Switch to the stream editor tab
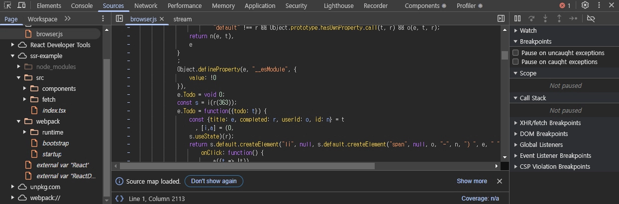Image resolution: width=619 pixels, height=204 pixels. point(183,19)
